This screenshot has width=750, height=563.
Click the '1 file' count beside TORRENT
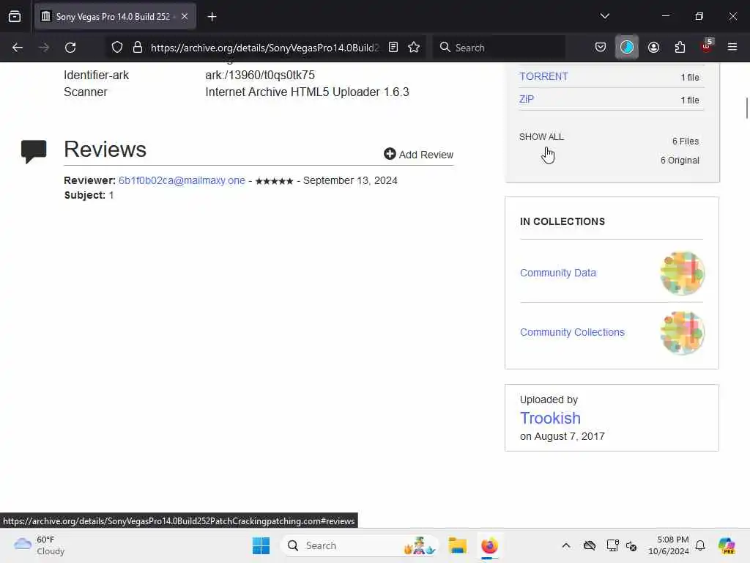(690, 77)
